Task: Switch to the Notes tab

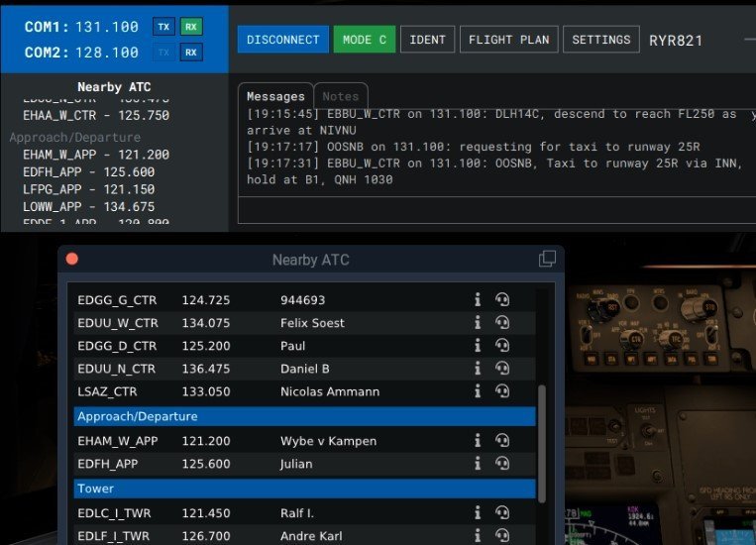Action: (340, 96)
